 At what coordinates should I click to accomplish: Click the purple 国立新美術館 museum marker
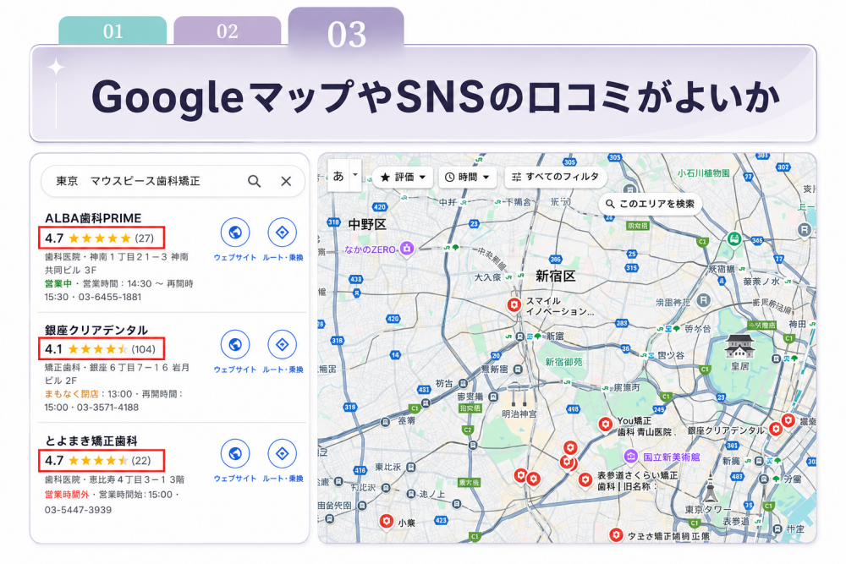pos(631,456)
